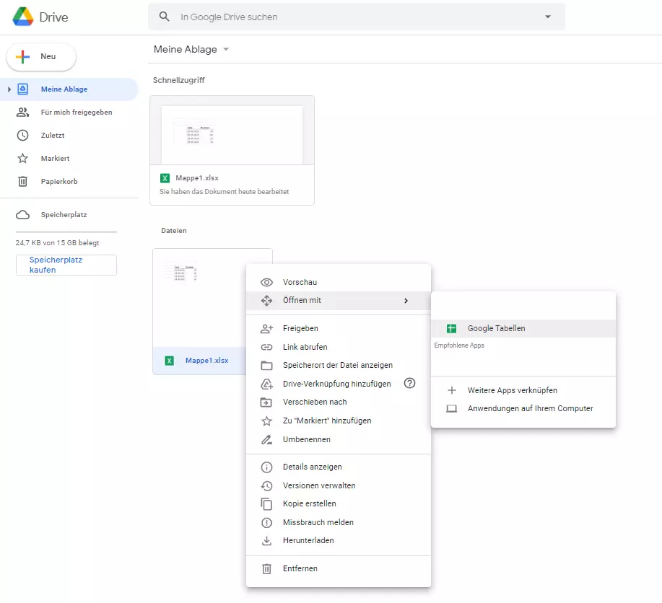Choose Link abrufen from the context menu
Viewport: 662px width, 603px height.
(x=338, y=347)
